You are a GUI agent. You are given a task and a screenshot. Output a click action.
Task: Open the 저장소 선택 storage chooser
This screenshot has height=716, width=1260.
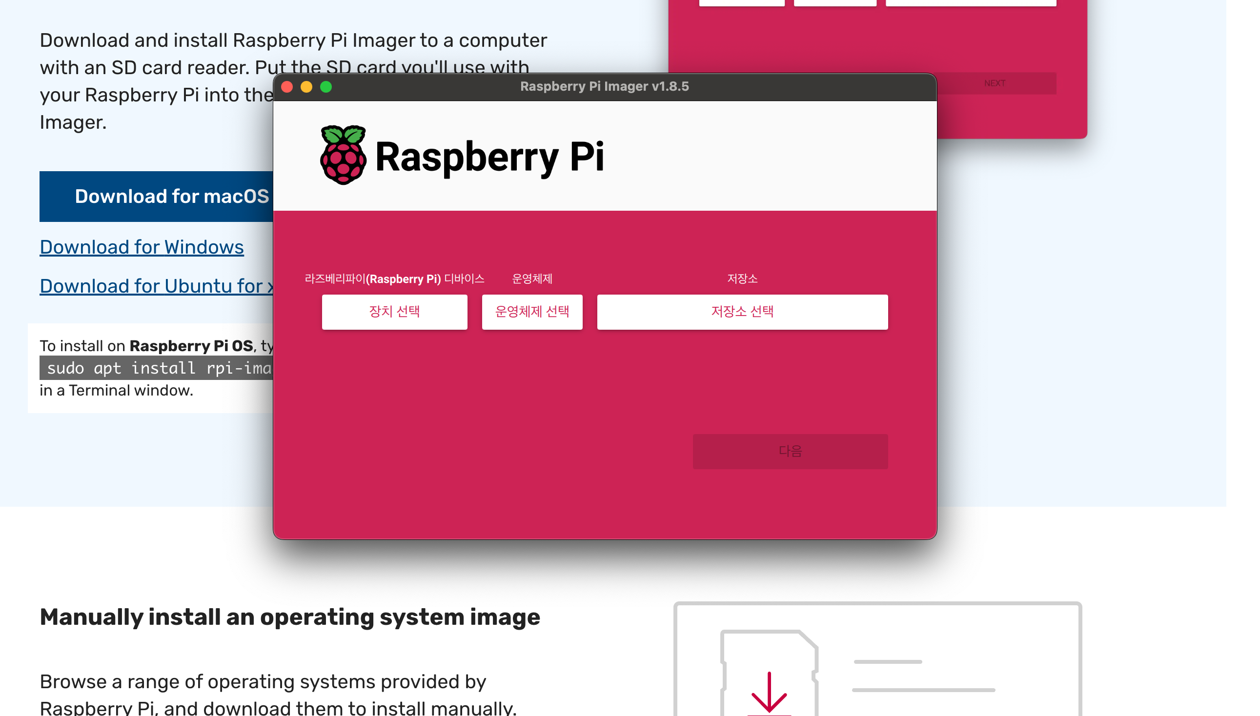click(x=742, y=312)
